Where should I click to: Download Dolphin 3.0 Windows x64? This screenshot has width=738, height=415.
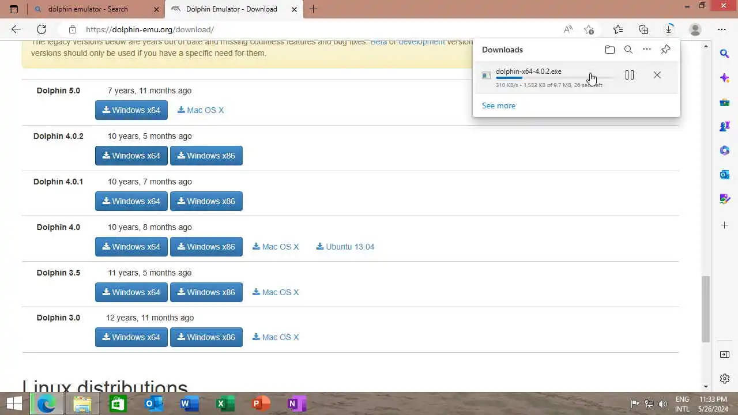131,337
